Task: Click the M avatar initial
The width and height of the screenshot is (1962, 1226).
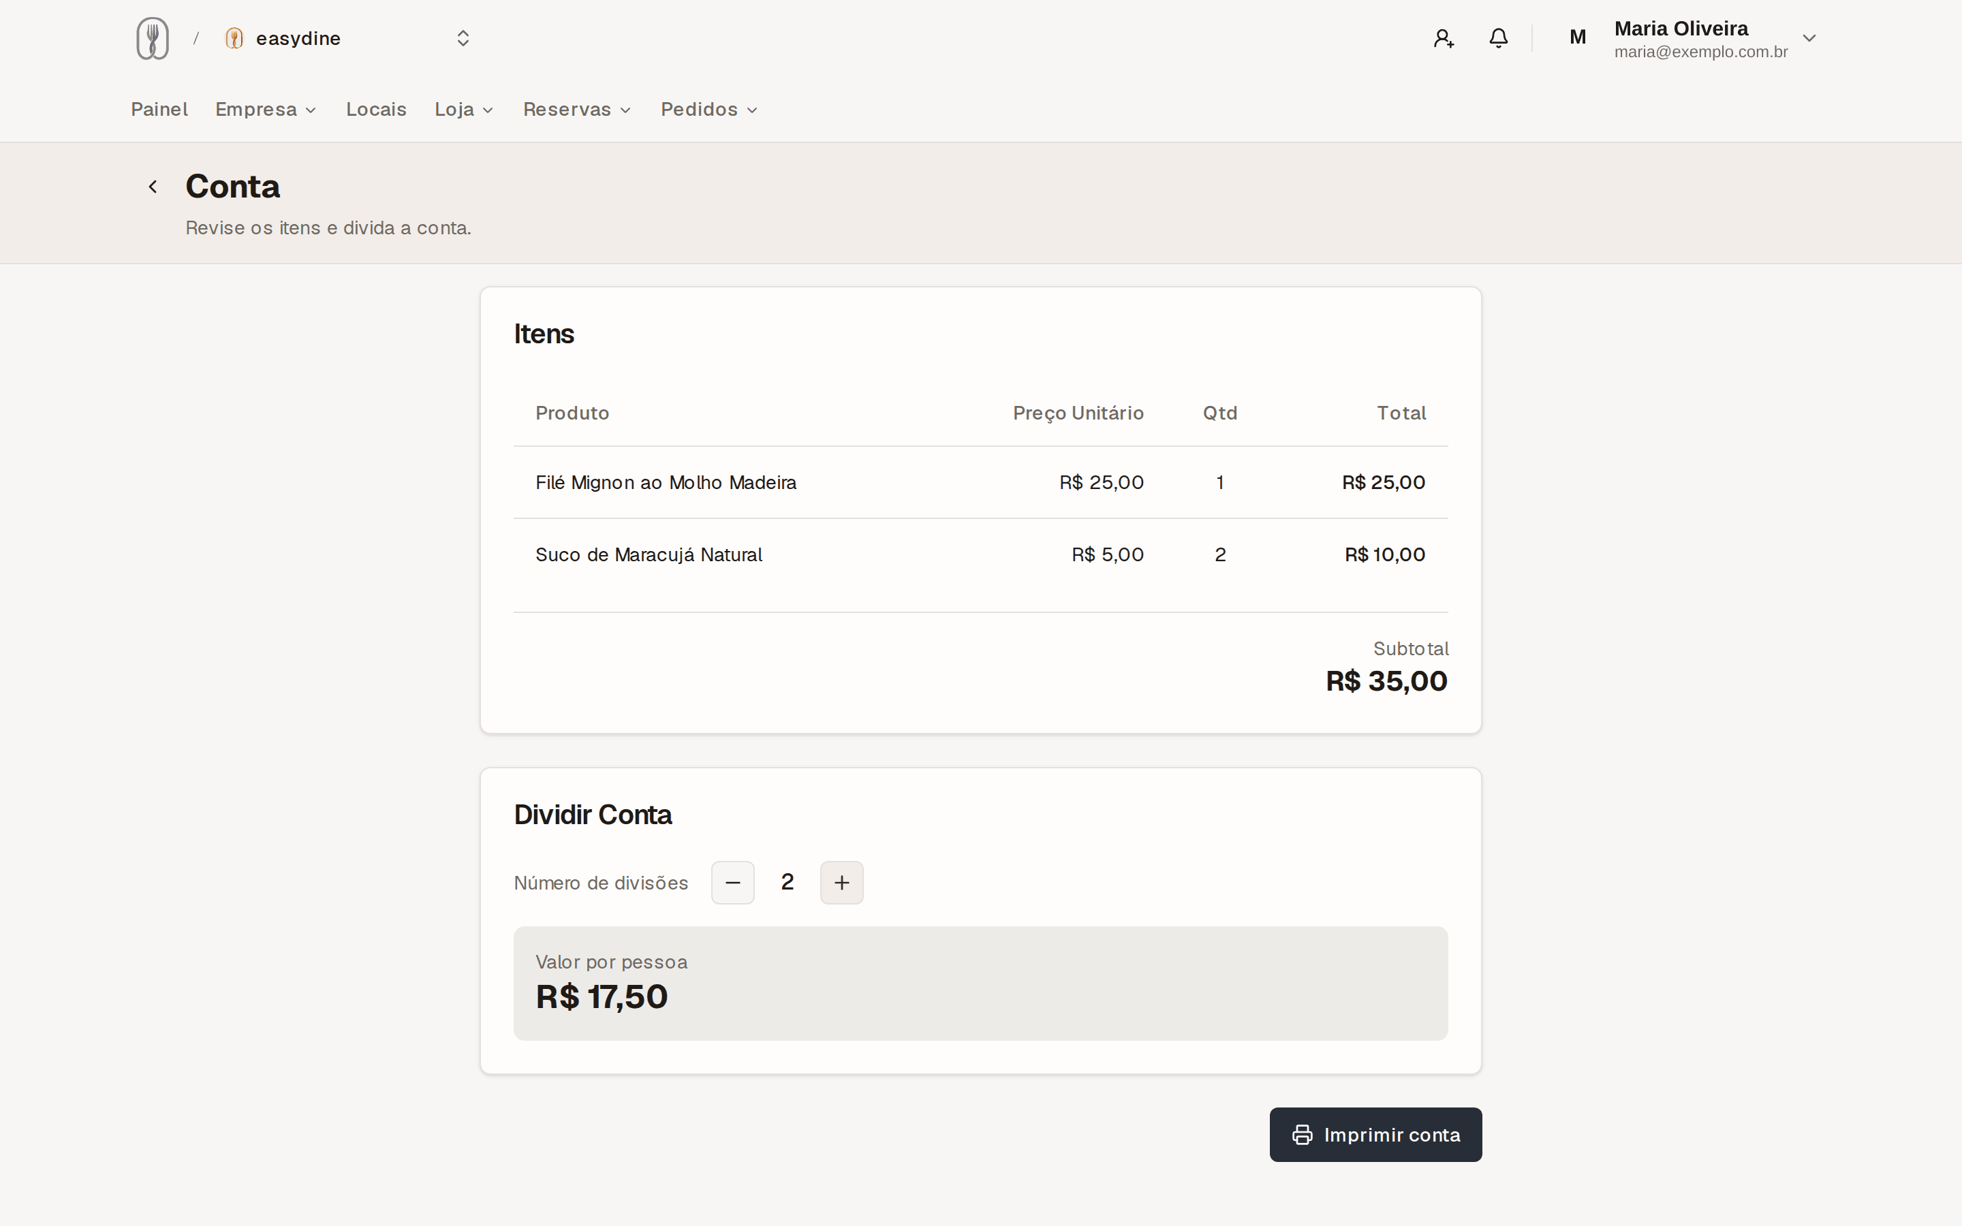Action: 1578,37
